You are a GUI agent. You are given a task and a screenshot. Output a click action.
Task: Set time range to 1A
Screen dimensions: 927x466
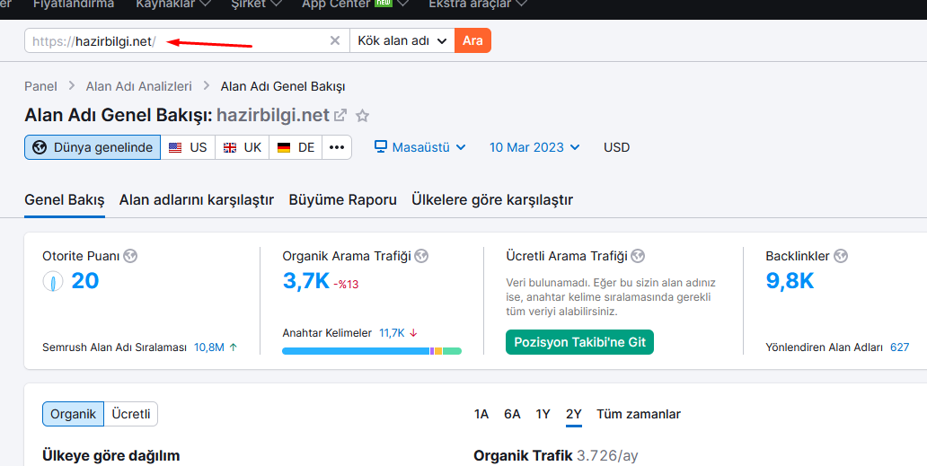481,414
